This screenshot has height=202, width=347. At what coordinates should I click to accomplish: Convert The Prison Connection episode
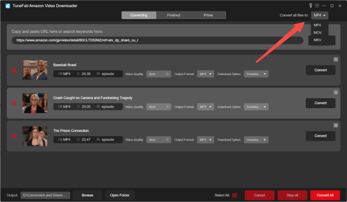(321, 136)
